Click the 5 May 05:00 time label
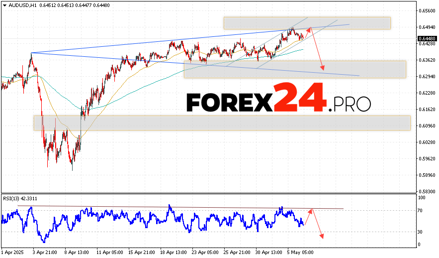 pyautogui.click(x=301, y=253)
